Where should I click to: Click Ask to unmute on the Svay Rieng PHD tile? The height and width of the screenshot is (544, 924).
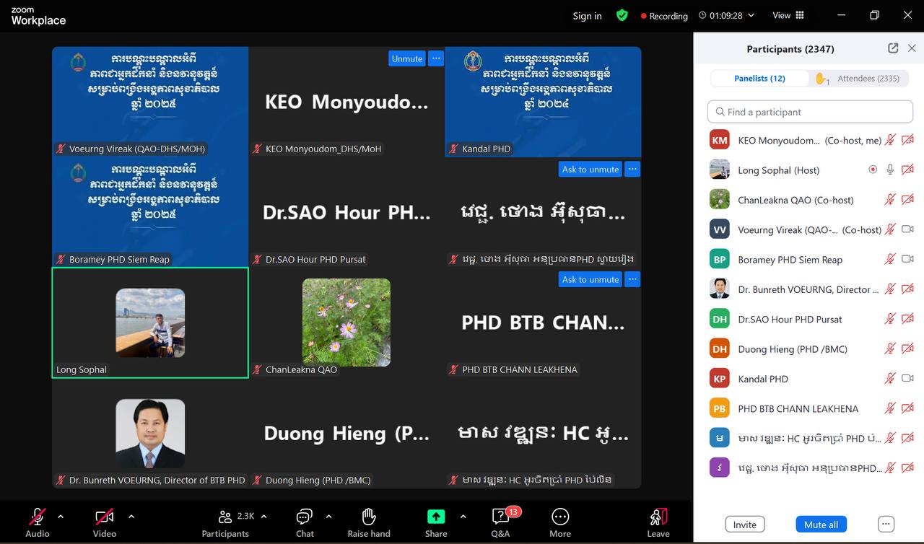590,169
